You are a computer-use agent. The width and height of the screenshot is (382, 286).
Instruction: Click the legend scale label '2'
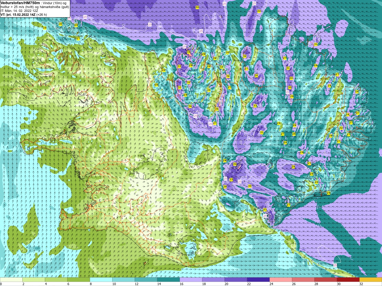pos(24,284)
